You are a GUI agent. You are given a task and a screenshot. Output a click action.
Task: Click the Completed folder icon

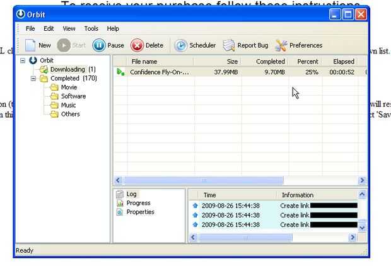44,79
